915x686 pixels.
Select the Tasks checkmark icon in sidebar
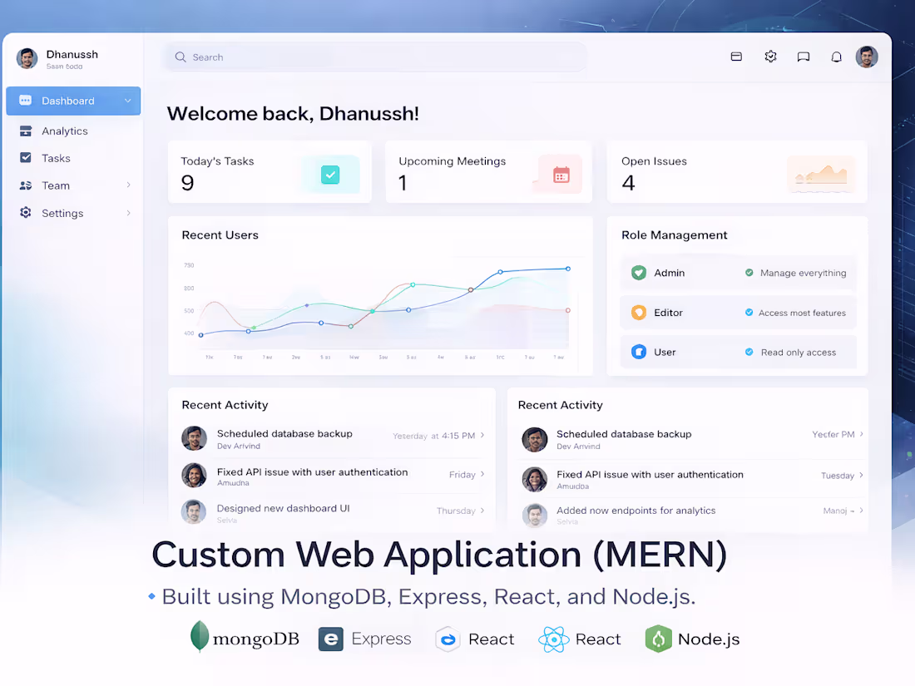tap(27, 158)
